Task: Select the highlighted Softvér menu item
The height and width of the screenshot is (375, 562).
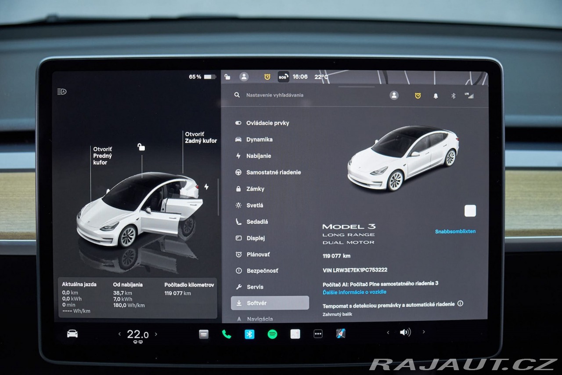Action: click(270, 303)
